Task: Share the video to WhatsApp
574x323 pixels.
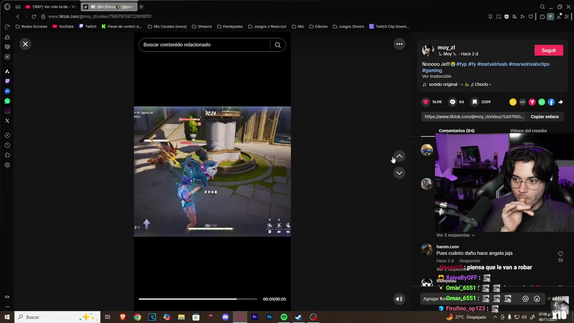Action: (542, 102)
